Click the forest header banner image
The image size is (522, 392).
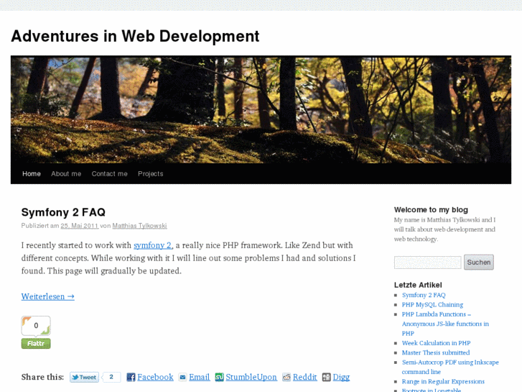pos(261,109)
